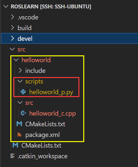Collapse the helloworld package folder chevron

pos(16,60)
